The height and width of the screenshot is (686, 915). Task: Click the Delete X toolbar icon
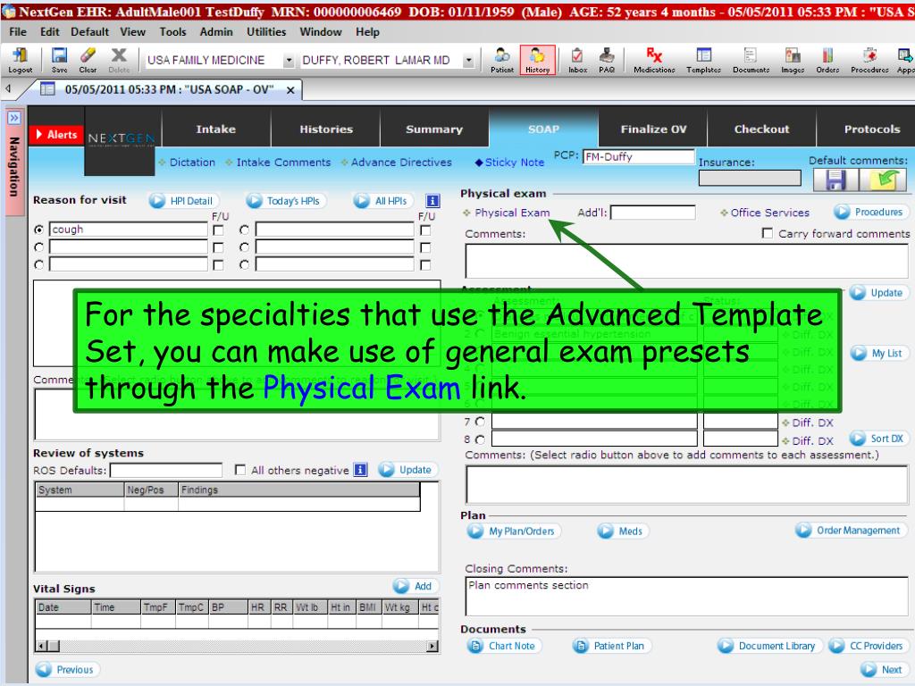click(119, 60)
